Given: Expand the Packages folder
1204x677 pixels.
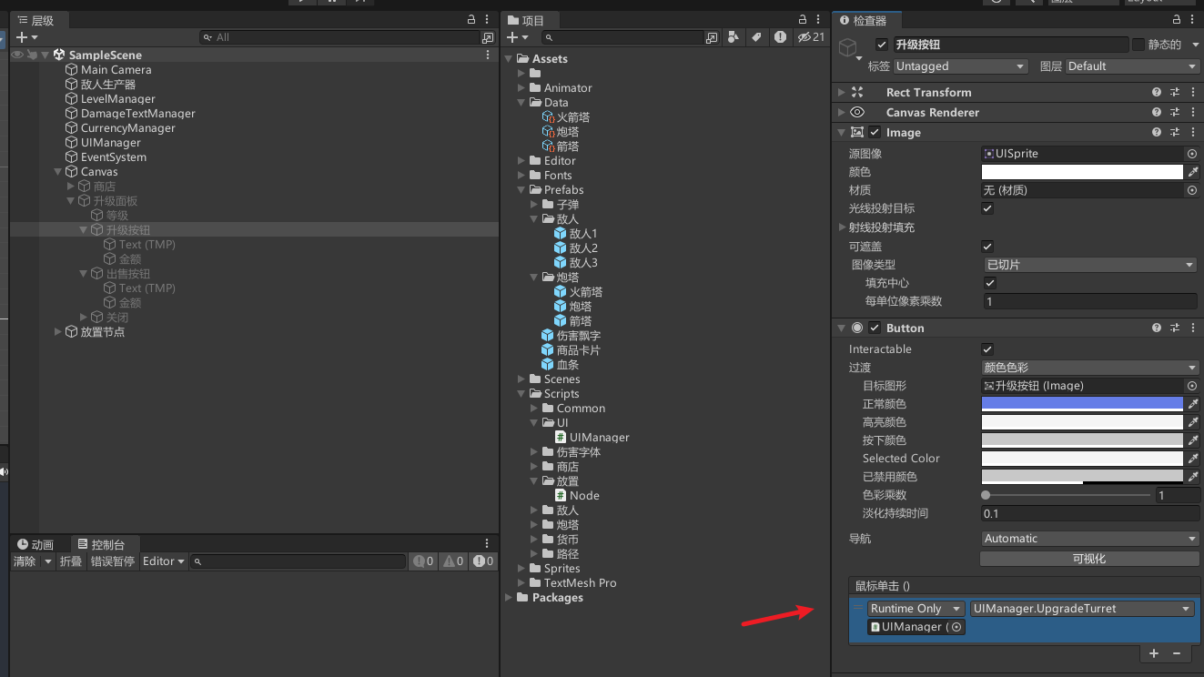Looking at the screenshot, I should tap(509, 597).
